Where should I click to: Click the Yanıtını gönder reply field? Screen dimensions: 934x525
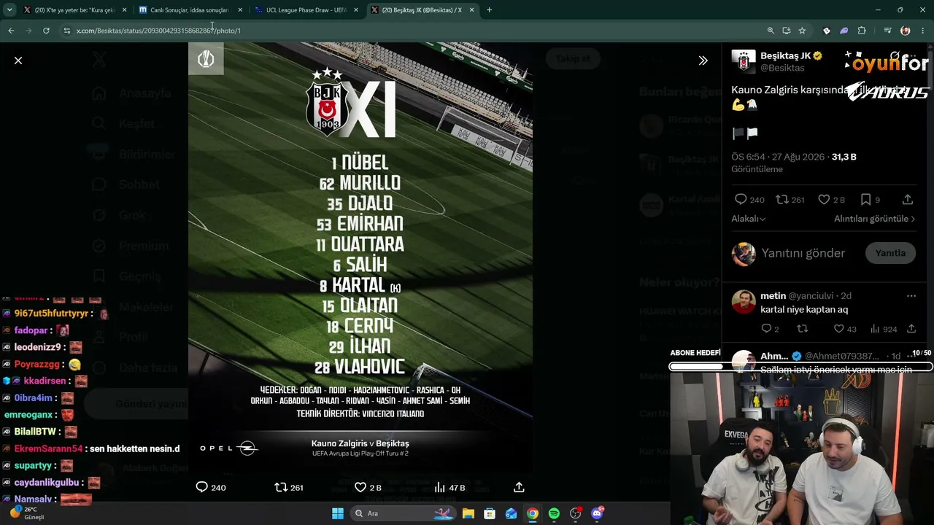click(803, 253)
